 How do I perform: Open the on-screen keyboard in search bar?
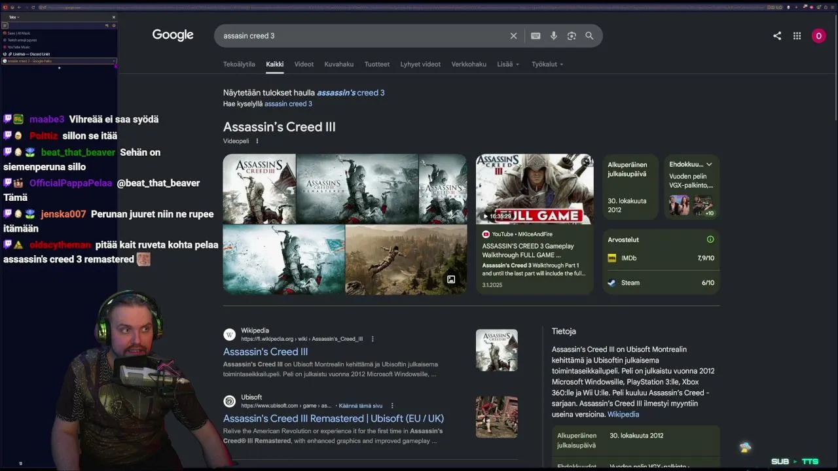click(x=536, y=36)
